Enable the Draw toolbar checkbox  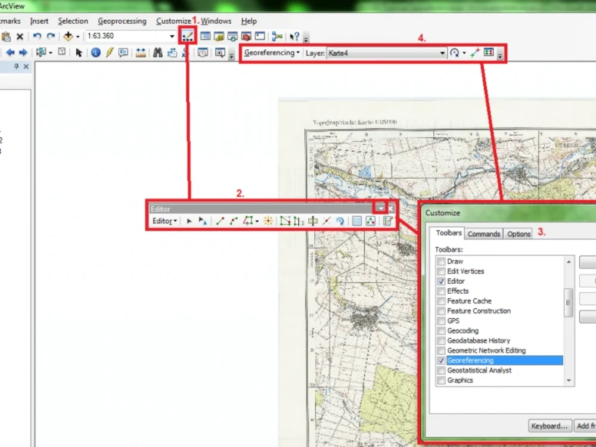pos(441,261)
